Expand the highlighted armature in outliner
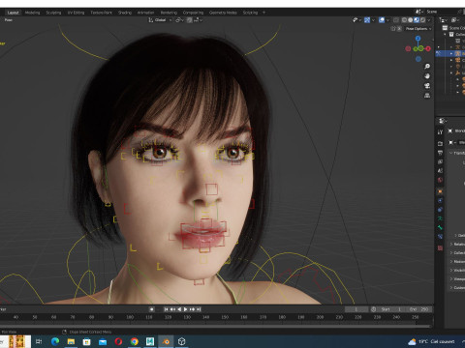Image resolution: width=465 pixels, height=348 pixels. [451, 53]
